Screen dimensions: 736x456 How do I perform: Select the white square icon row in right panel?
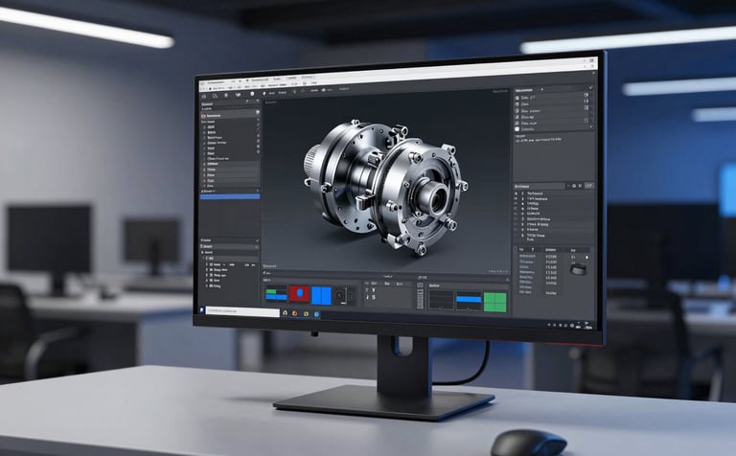[552, 129]
